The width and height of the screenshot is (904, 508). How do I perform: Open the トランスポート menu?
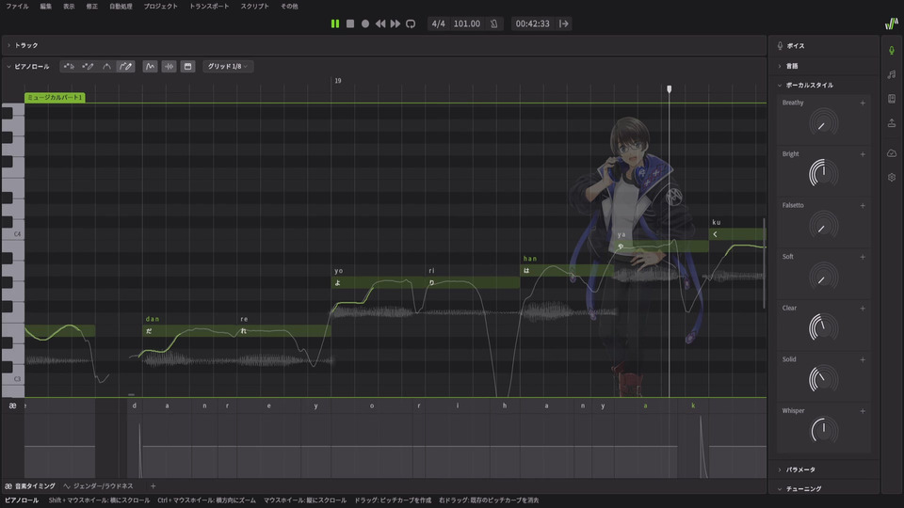coord(209,7)
